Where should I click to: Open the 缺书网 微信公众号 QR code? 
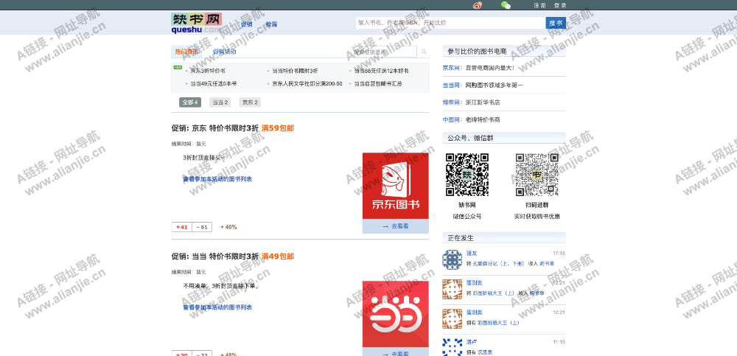click(x=467, y=175)
